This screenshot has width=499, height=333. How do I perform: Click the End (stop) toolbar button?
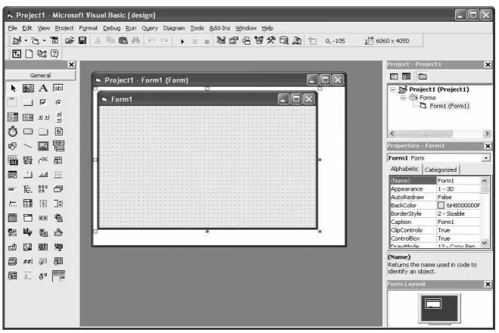[x=207, y=42]
